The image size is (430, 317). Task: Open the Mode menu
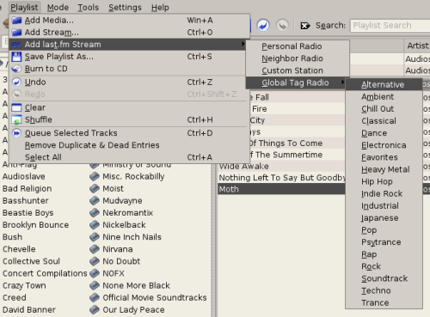(x=58, y=8)
